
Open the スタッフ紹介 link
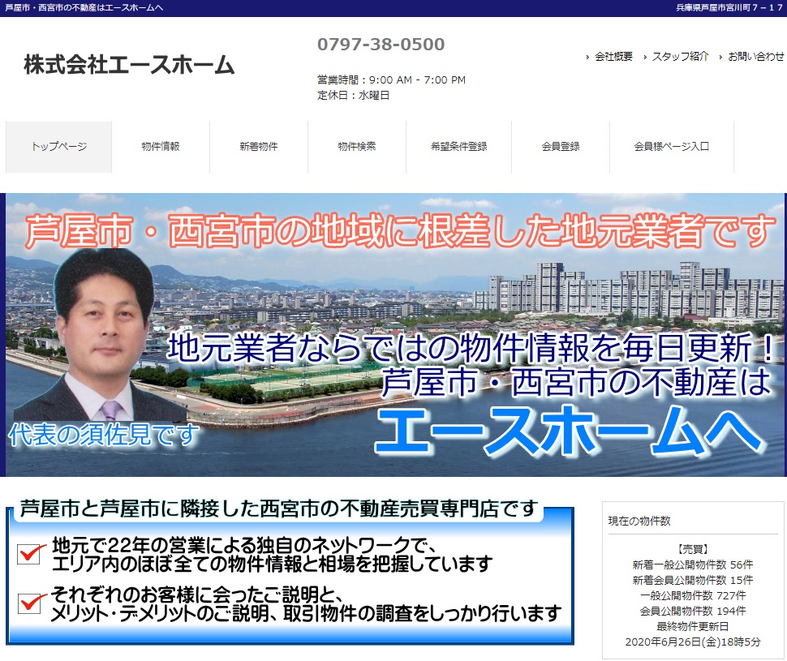(x=680, y=57)
